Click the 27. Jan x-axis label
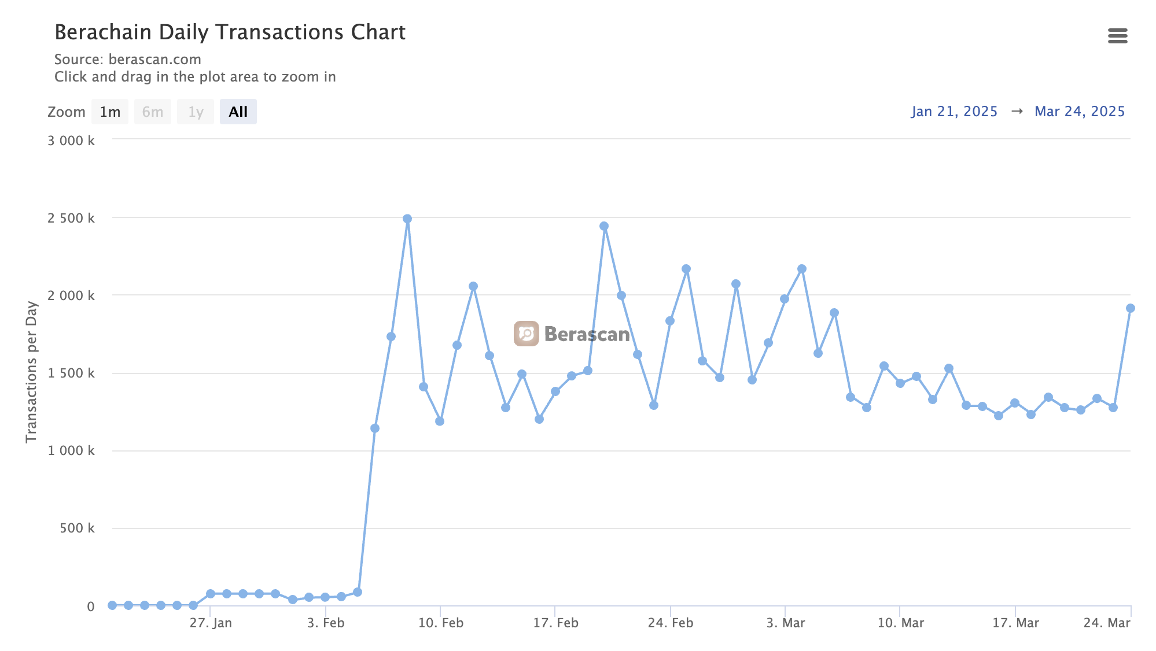Viewport: 1156px width, 651px height. click(211, 623)
